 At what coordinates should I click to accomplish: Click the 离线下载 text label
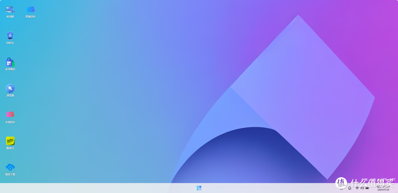[10, 174]
